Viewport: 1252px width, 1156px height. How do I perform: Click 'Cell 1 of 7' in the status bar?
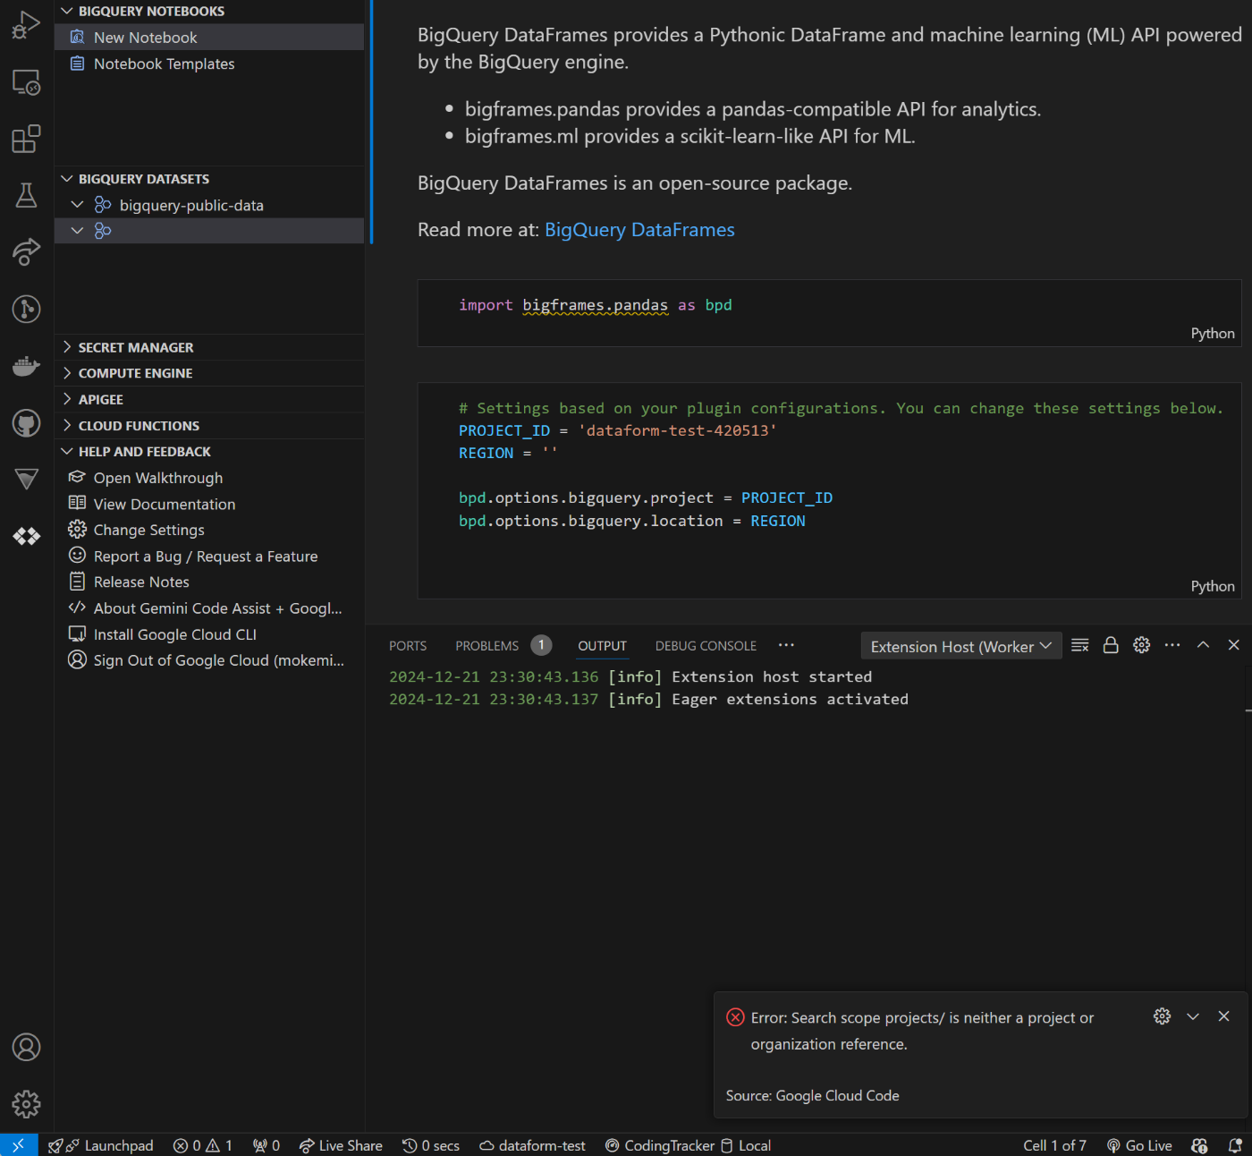click(x=1054, y=1145)
